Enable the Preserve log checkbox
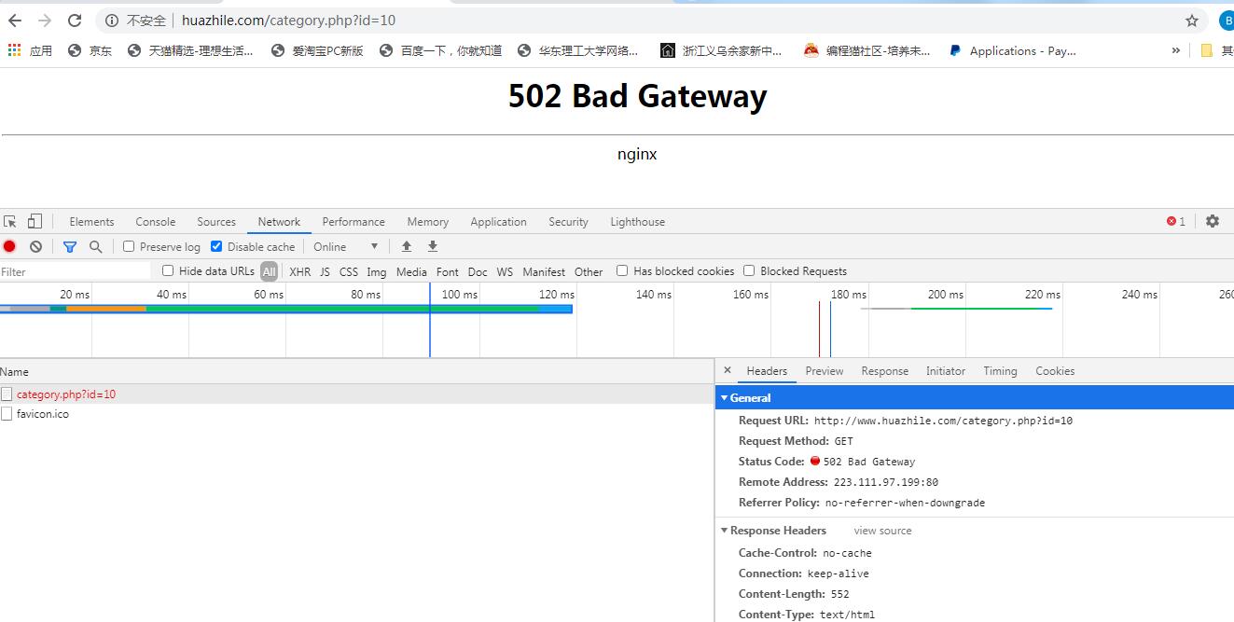Screen dimensions: 1234x622 [130, 246]
